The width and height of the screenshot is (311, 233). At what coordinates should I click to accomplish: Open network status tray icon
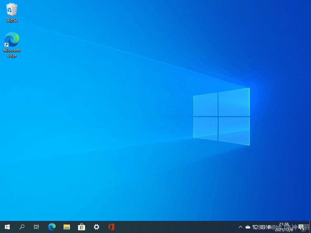[x=255, y=227]
